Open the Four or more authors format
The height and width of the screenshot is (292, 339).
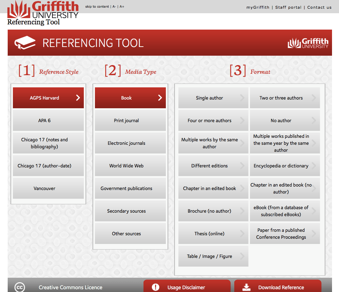click(213, 120)
